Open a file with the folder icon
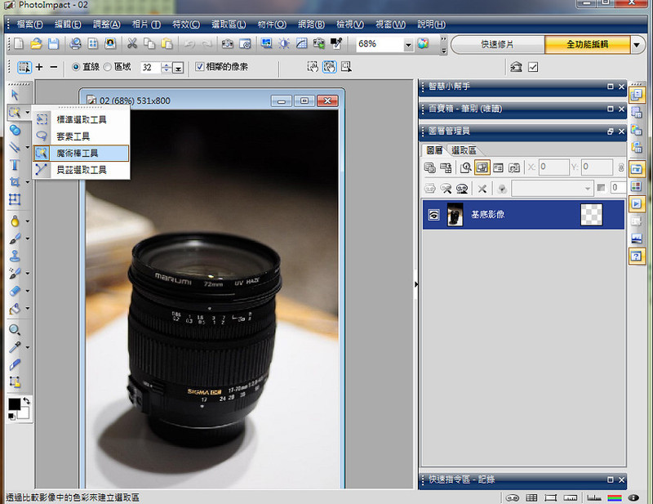The image size is (653, 504). (x=36, y=44)
